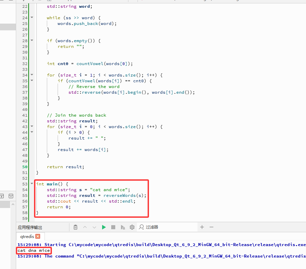Click "return 0;" on line 57
The height and width of the screenshot is (269, 306).
59,207
